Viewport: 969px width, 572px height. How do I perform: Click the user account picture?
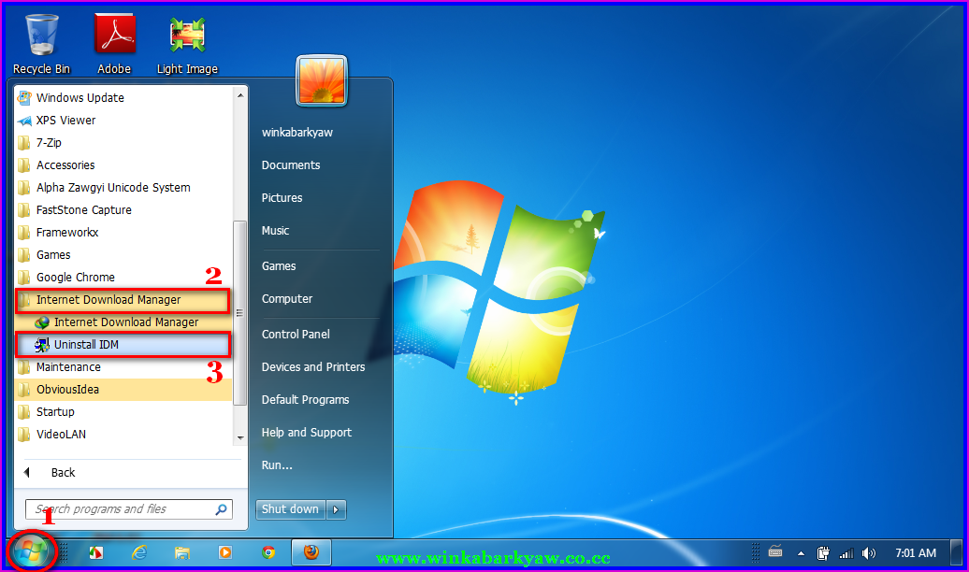pyautogui.click(x=322, y=81)
